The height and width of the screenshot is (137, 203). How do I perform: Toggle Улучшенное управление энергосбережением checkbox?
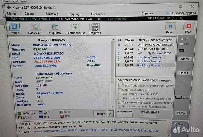click(x=120, y=102)
